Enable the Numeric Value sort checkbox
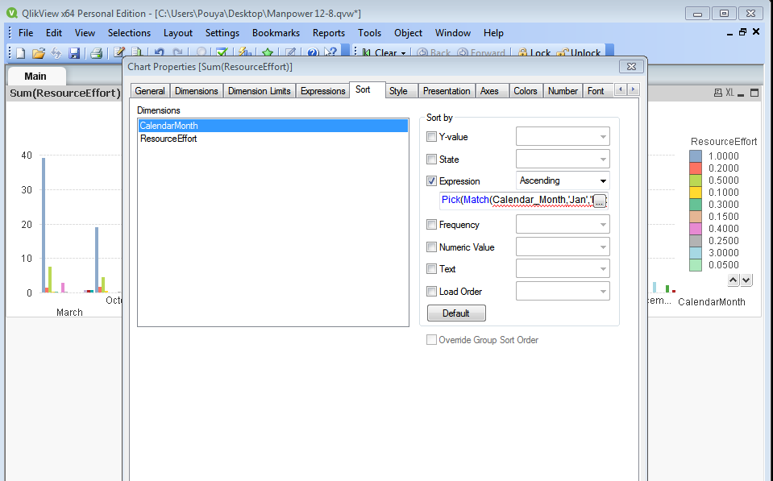 coord(431,247)
